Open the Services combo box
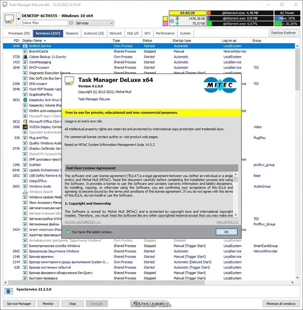 click(95, 23)
